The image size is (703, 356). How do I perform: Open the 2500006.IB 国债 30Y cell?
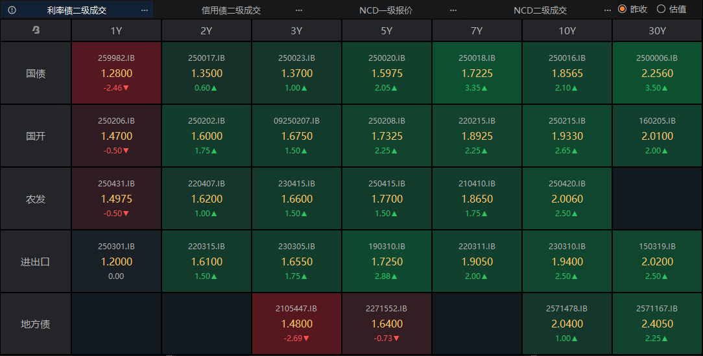point(657,73)
